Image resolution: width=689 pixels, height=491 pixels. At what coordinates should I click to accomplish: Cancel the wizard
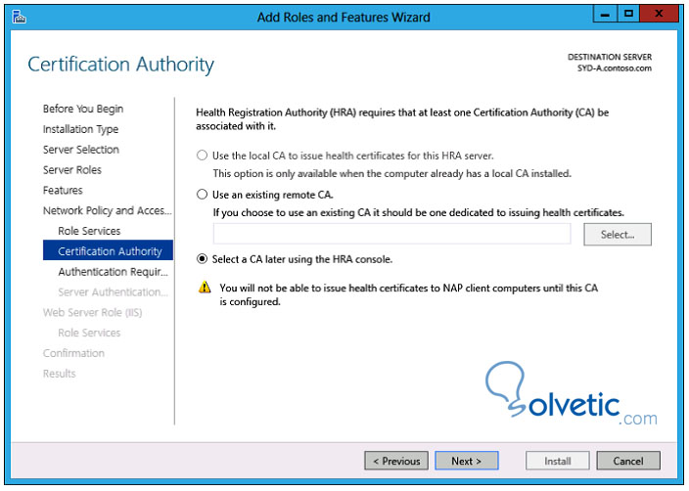[x=628, y=461]
